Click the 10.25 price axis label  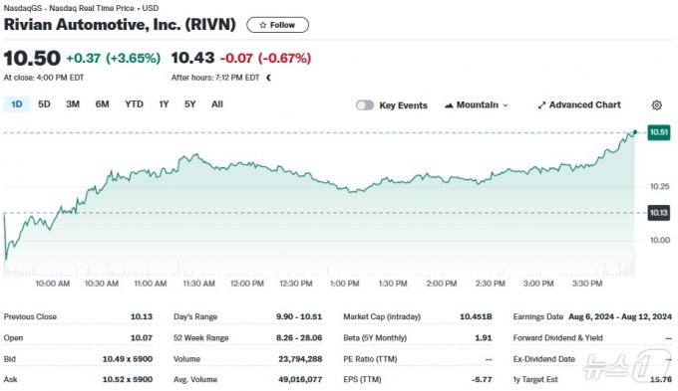coord(660,186)
